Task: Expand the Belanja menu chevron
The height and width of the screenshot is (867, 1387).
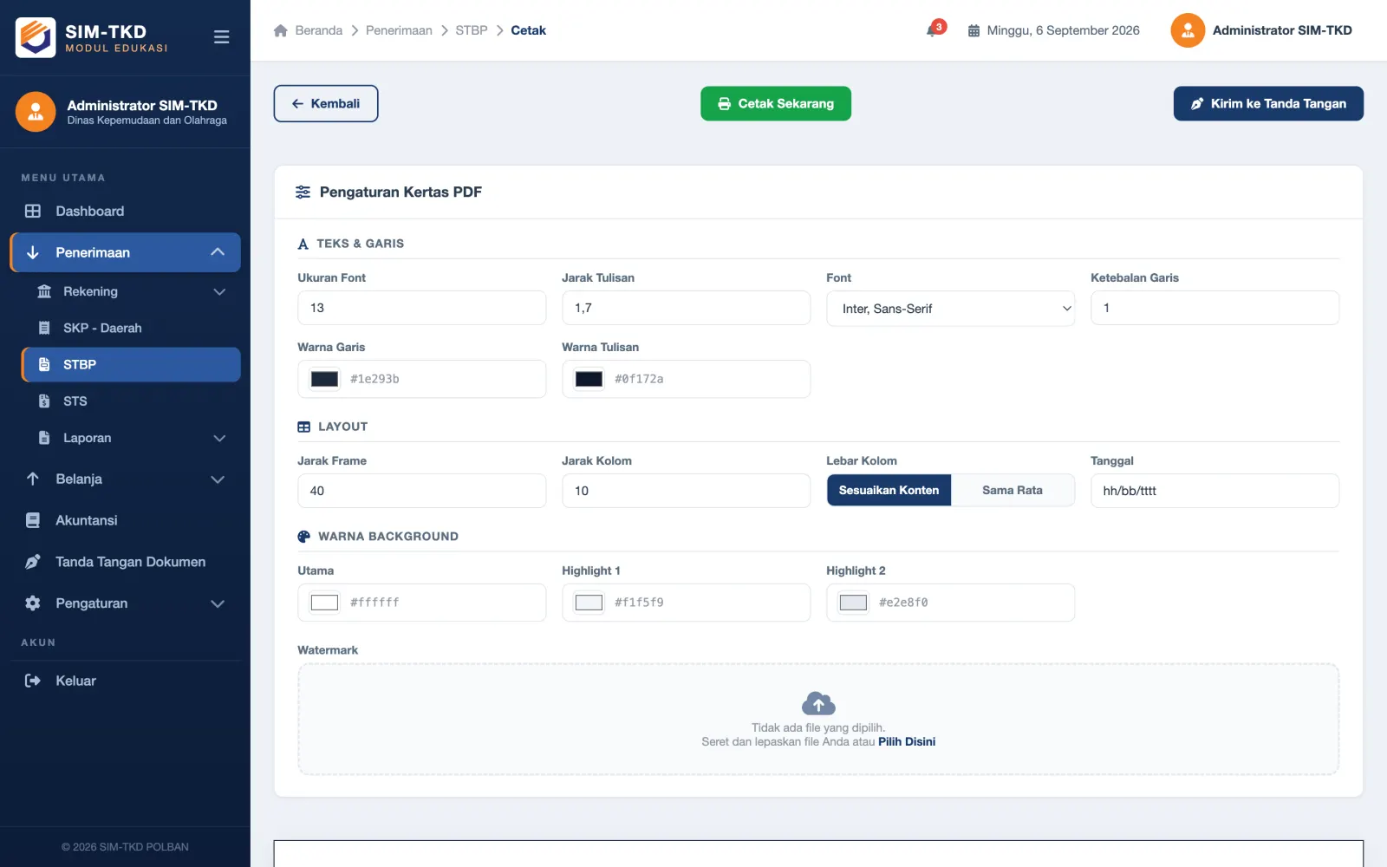Action: [x=218, y=479]
